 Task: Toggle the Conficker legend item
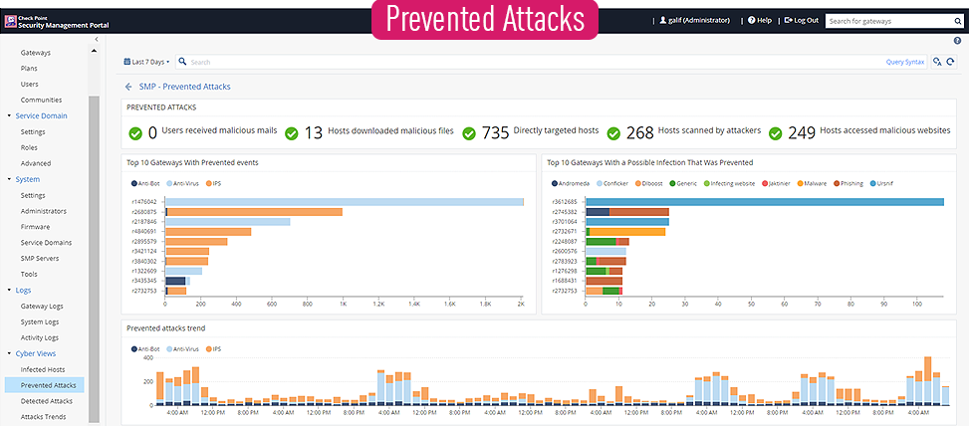611,183
